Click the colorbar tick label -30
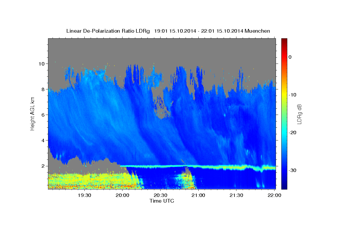 [x=292, y=170]
